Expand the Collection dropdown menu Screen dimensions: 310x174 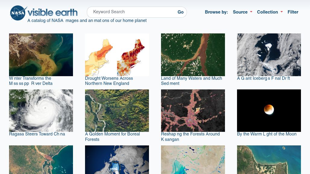(270, 12)
